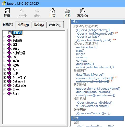Open the Options (选项) toolbar menu
This screenshot has width=125, height=127.
tap(82, 13)
